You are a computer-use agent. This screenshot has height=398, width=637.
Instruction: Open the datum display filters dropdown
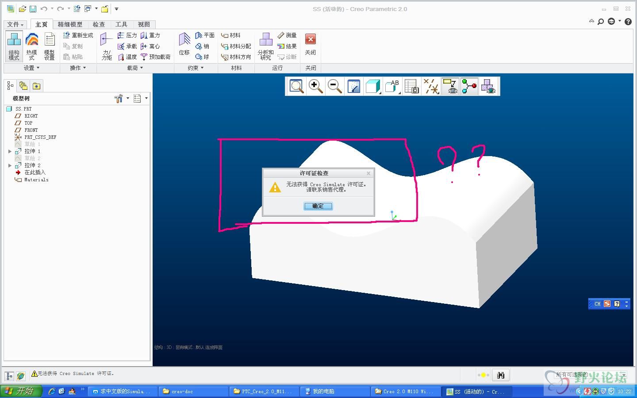pyautogui.click(x=431, y=86)
